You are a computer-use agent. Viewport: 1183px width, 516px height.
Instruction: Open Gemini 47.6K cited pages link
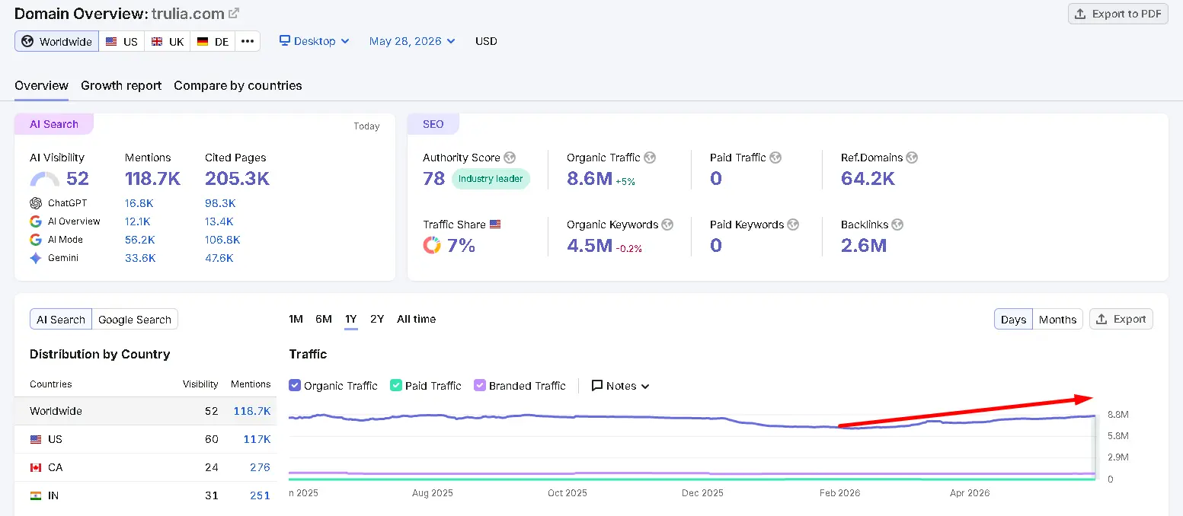click(x=219, y=258)
